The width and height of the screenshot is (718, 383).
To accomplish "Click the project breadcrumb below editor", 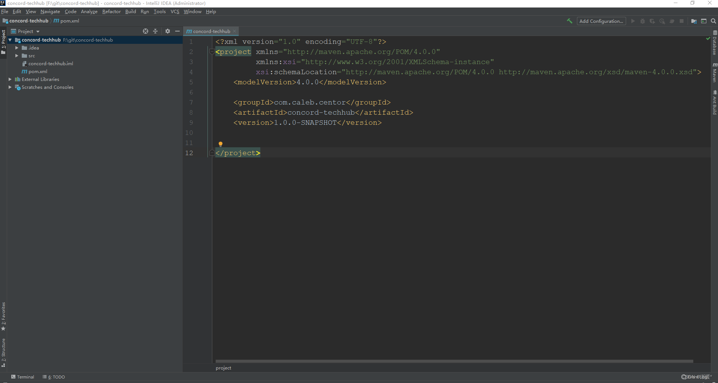I will click(x=223, y=368).
